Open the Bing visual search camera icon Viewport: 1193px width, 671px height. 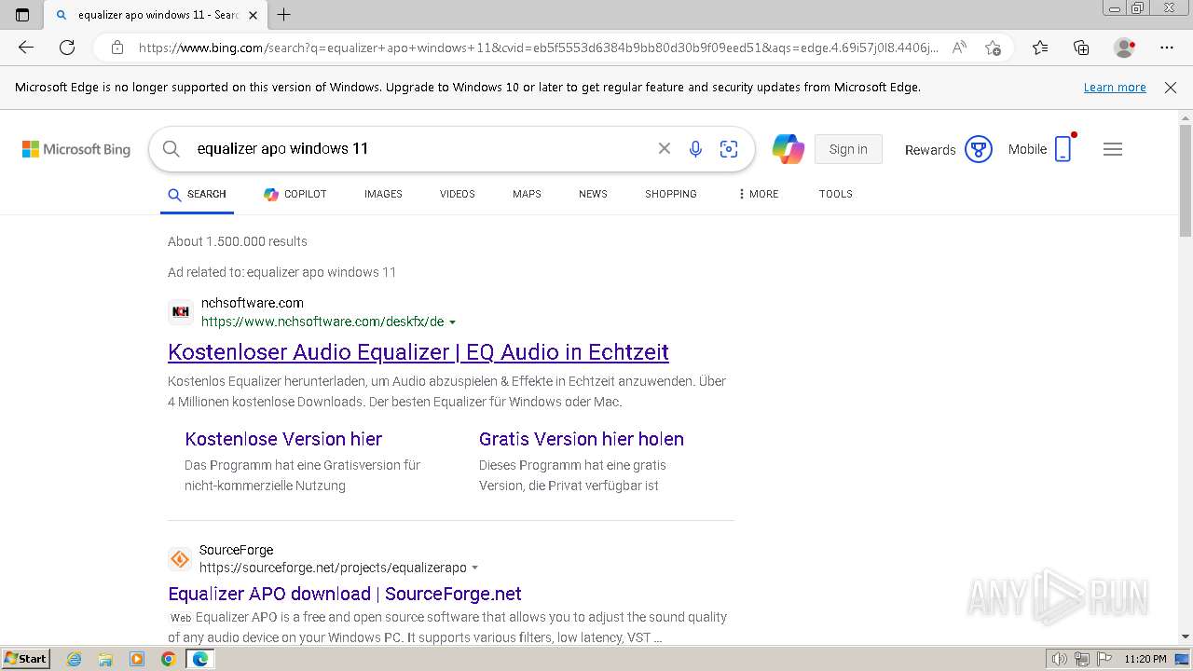click(729, 149)
